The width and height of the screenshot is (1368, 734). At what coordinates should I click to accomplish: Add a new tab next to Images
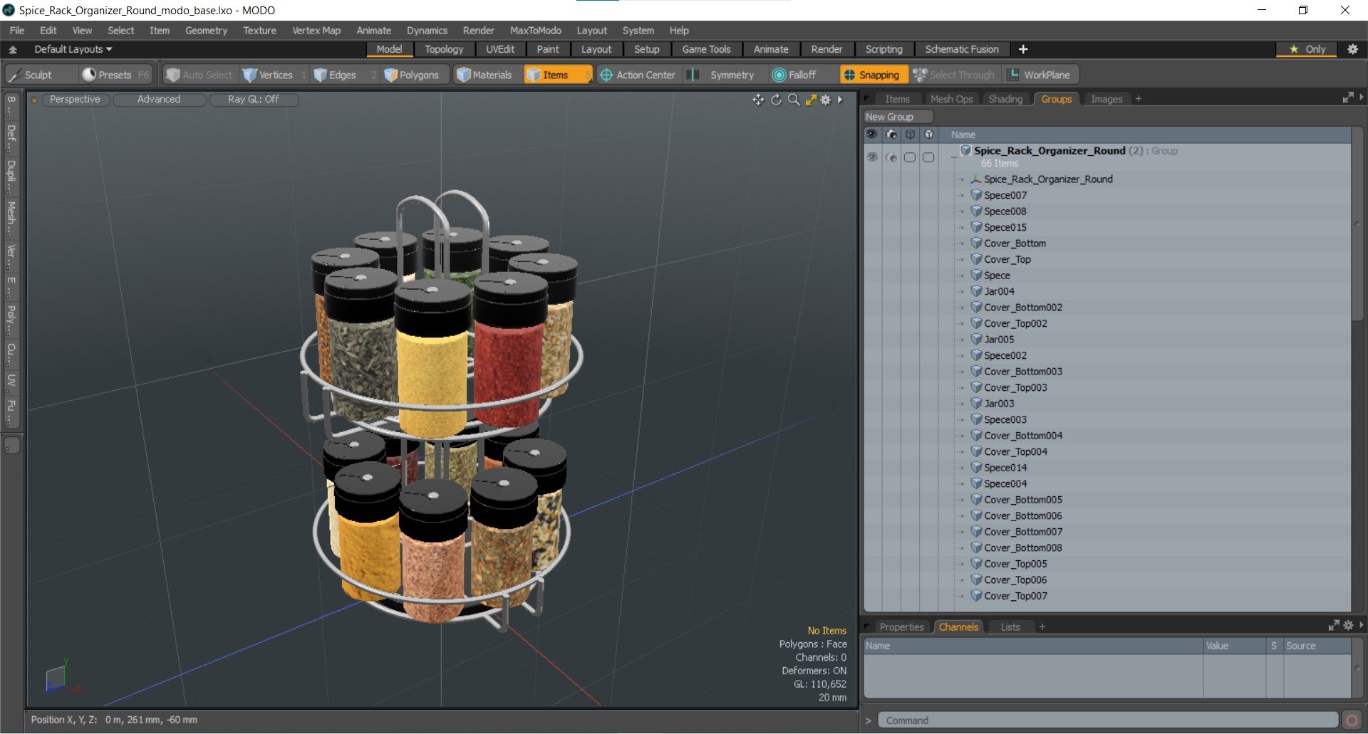tap(1139, 99)
